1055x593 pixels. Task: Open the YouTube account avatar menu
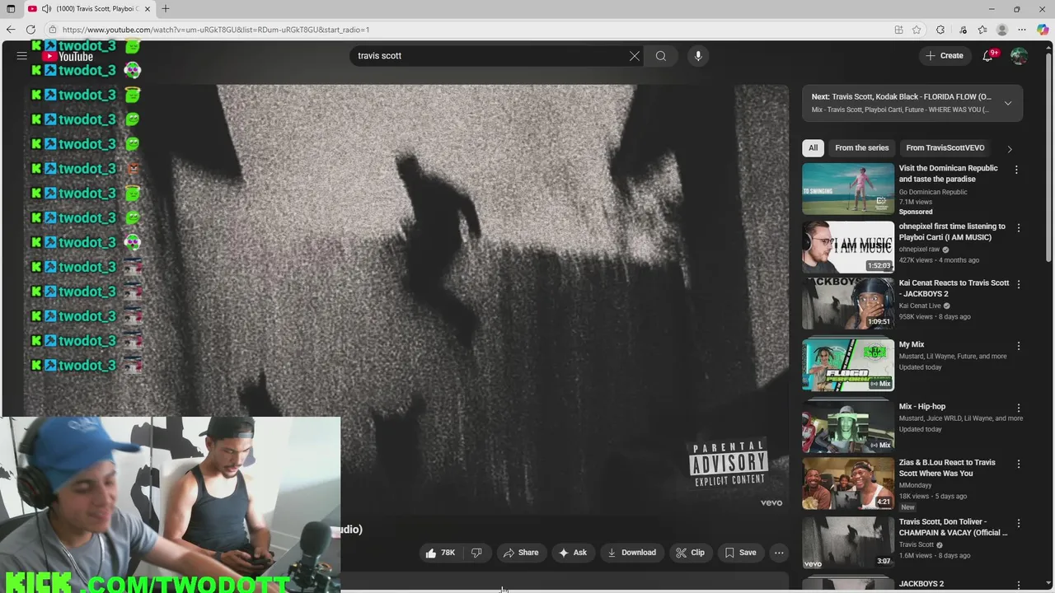click(1019, 56)
